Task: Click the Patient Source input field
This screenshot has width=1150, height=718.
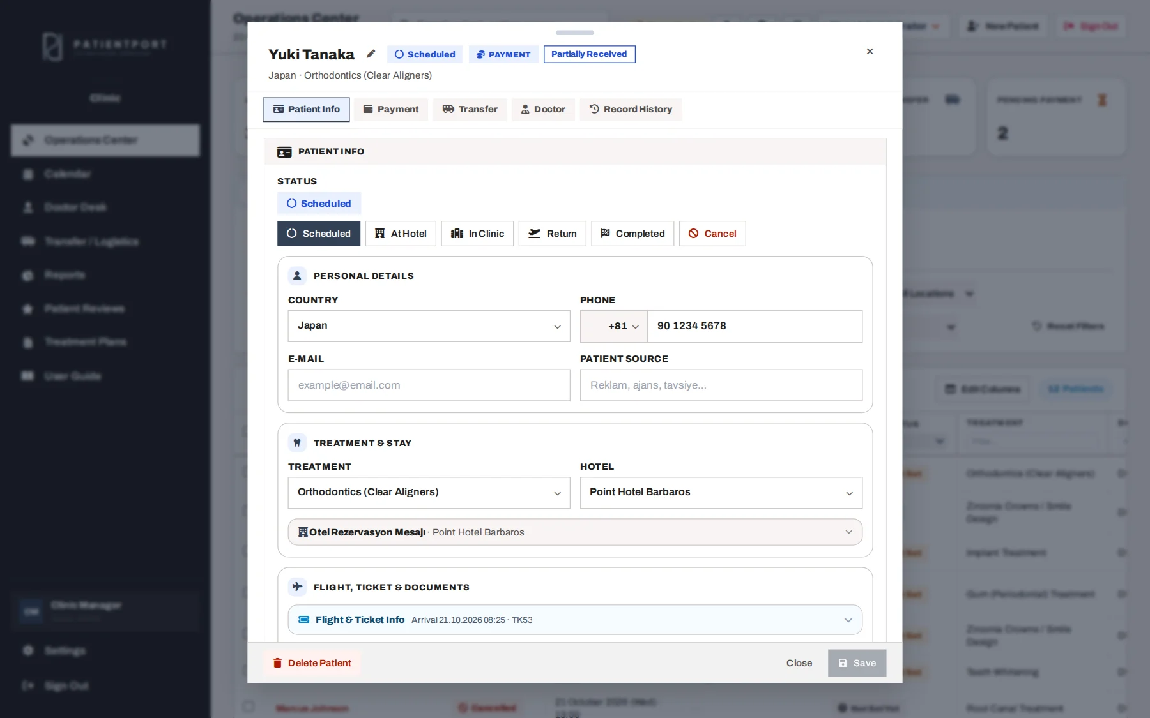Action: coord(721,385)
